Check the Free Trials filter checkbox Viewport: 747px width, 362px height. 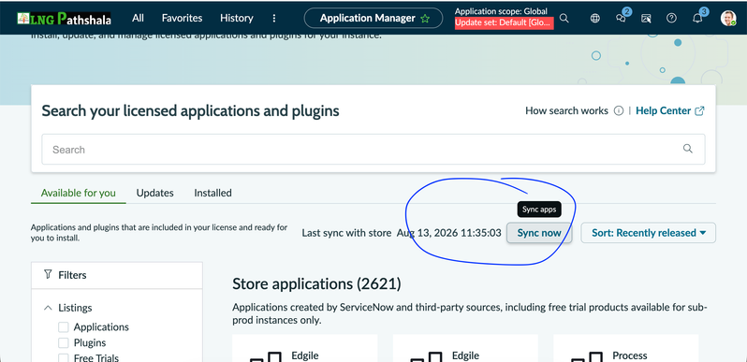tap(64, 357)
